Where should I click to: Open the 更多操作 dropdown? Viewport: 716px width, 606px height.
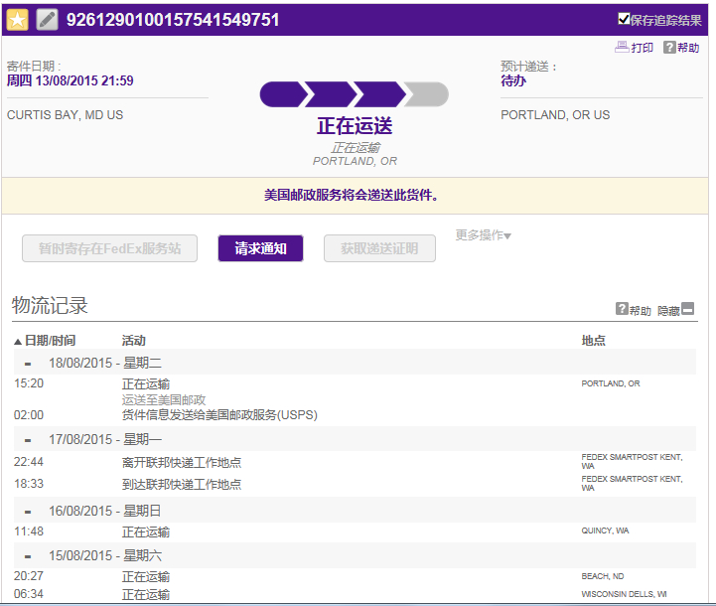(x=483, y=235)
